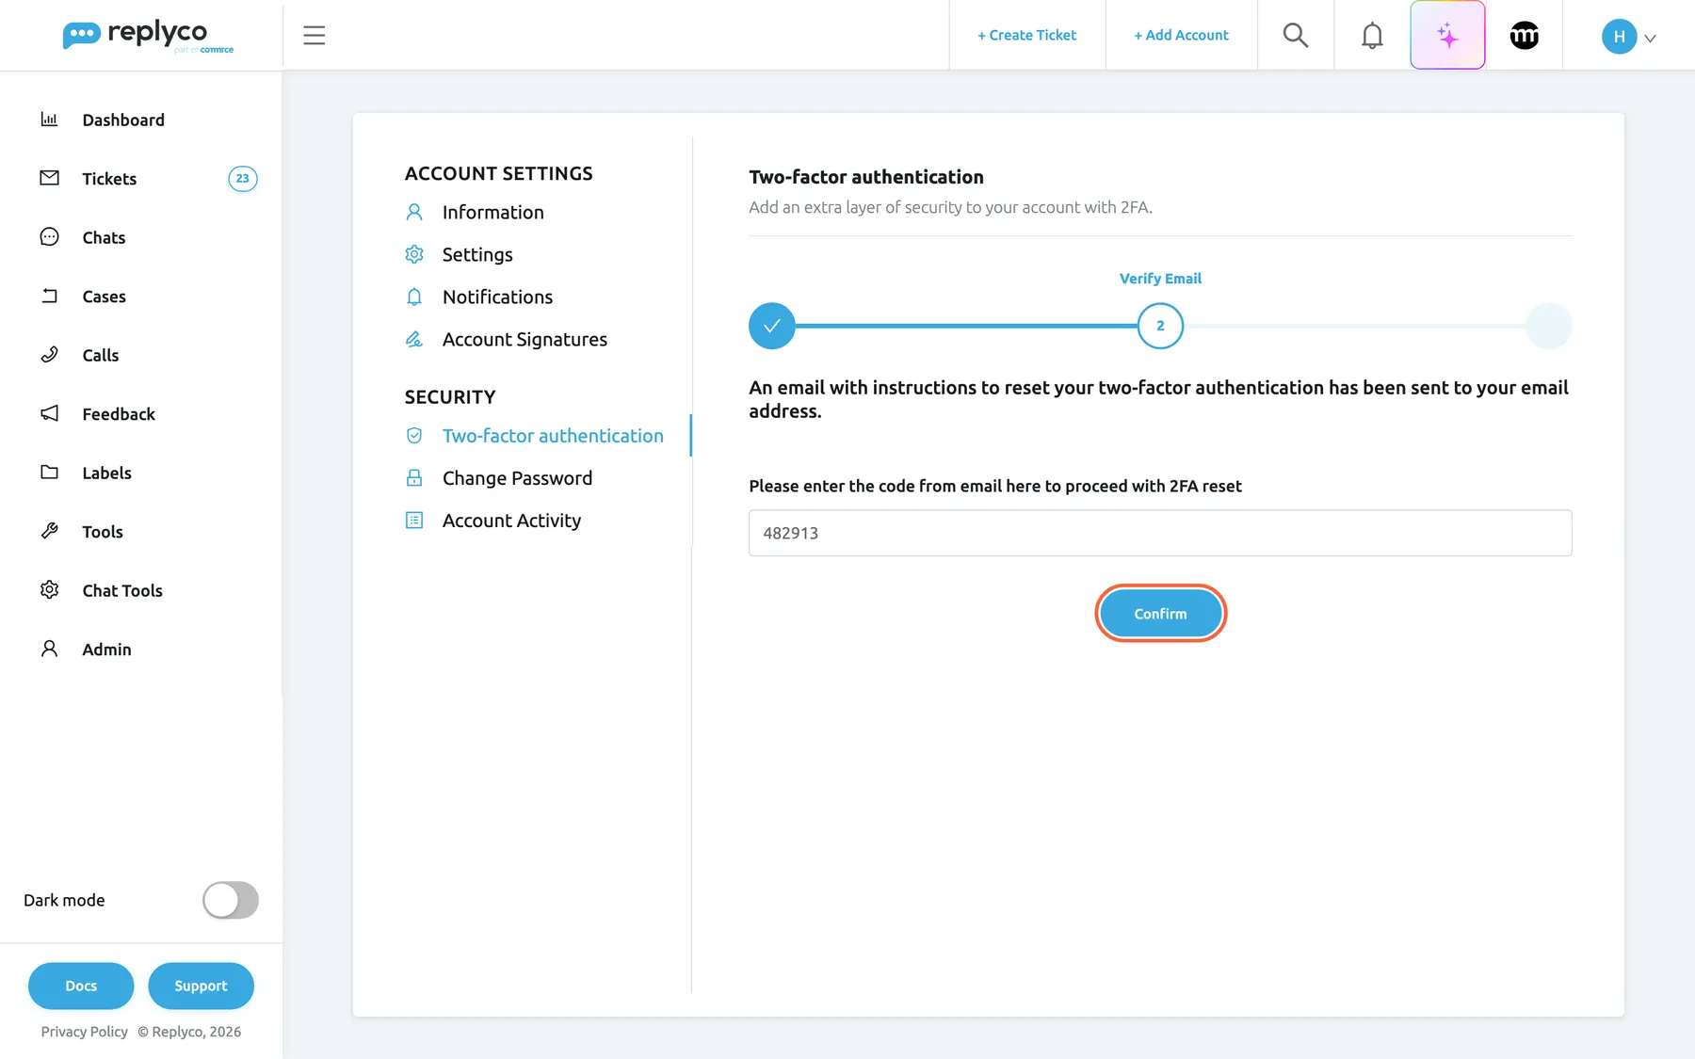Open the H user avatar
The width and height of the screenshot is (1695, 1059).
click(x=1619, y=37)
